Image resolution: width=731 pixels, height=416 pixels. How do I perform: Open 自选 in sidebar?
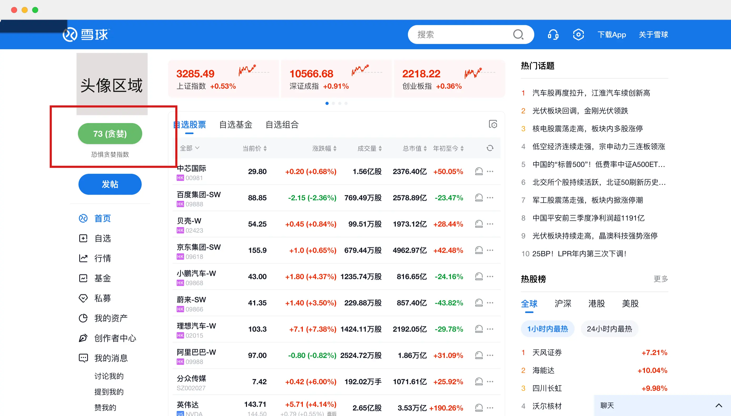click(x=95, y=238)
